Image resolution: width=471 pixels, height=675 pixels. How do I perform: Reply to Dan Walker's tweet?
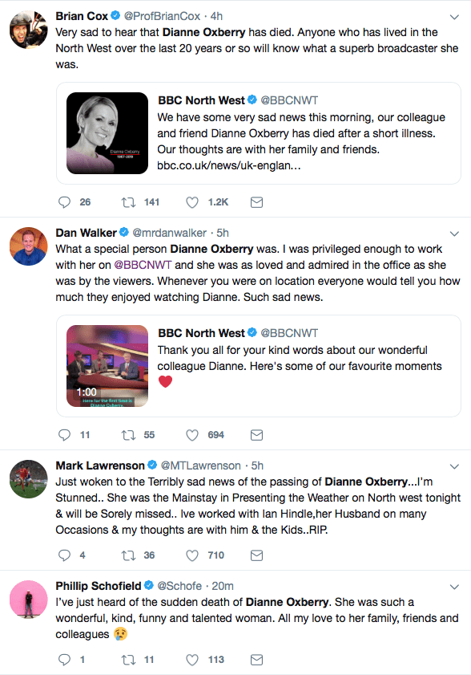(64, 435)
